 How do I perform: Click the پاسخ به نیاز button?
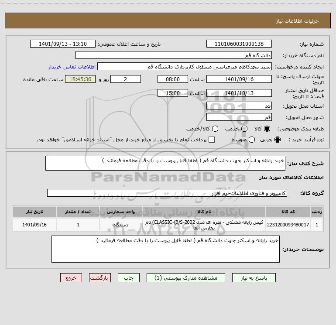point(254,278)
